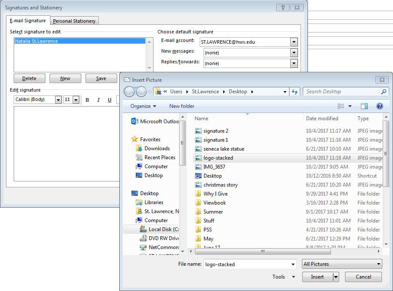This screenshot has width=393, height=291.
Task: Click the Libraries icon in tree
Action: 139,202
